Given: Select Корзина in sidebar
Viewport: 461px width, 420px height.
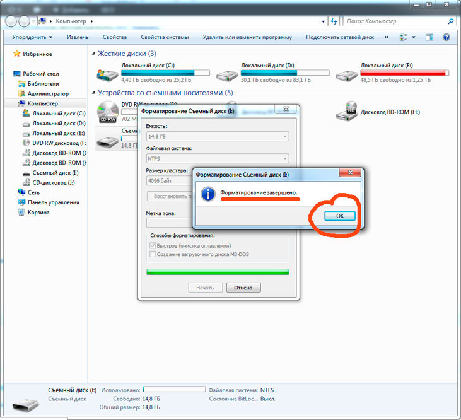Looking at the screenshot, I should click(x=38, y=212).
